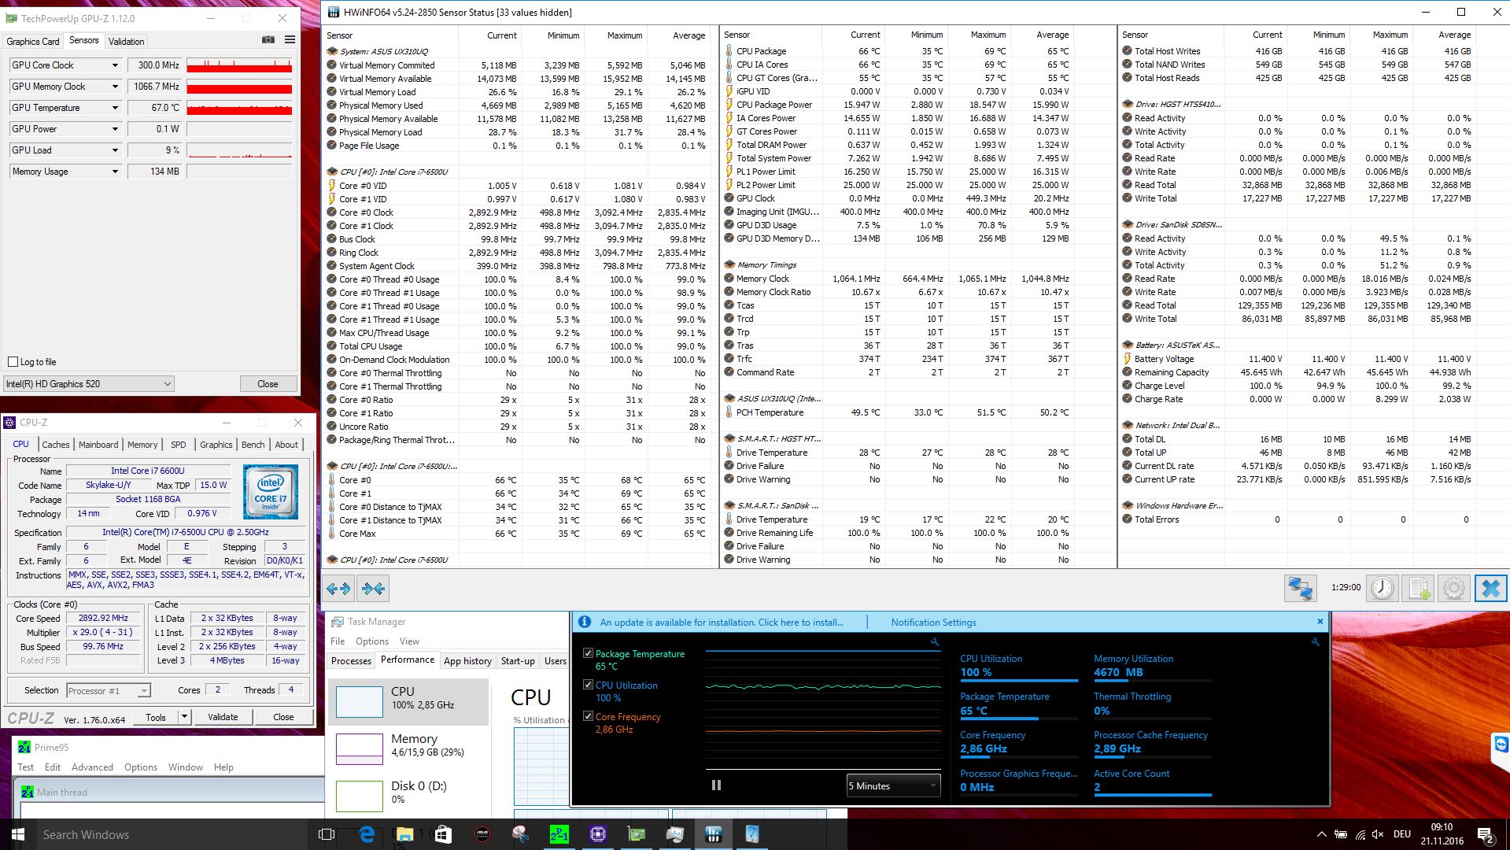Open GPU Power sensor dropdown
The image size is (1510, 850).
coord(115,129)
